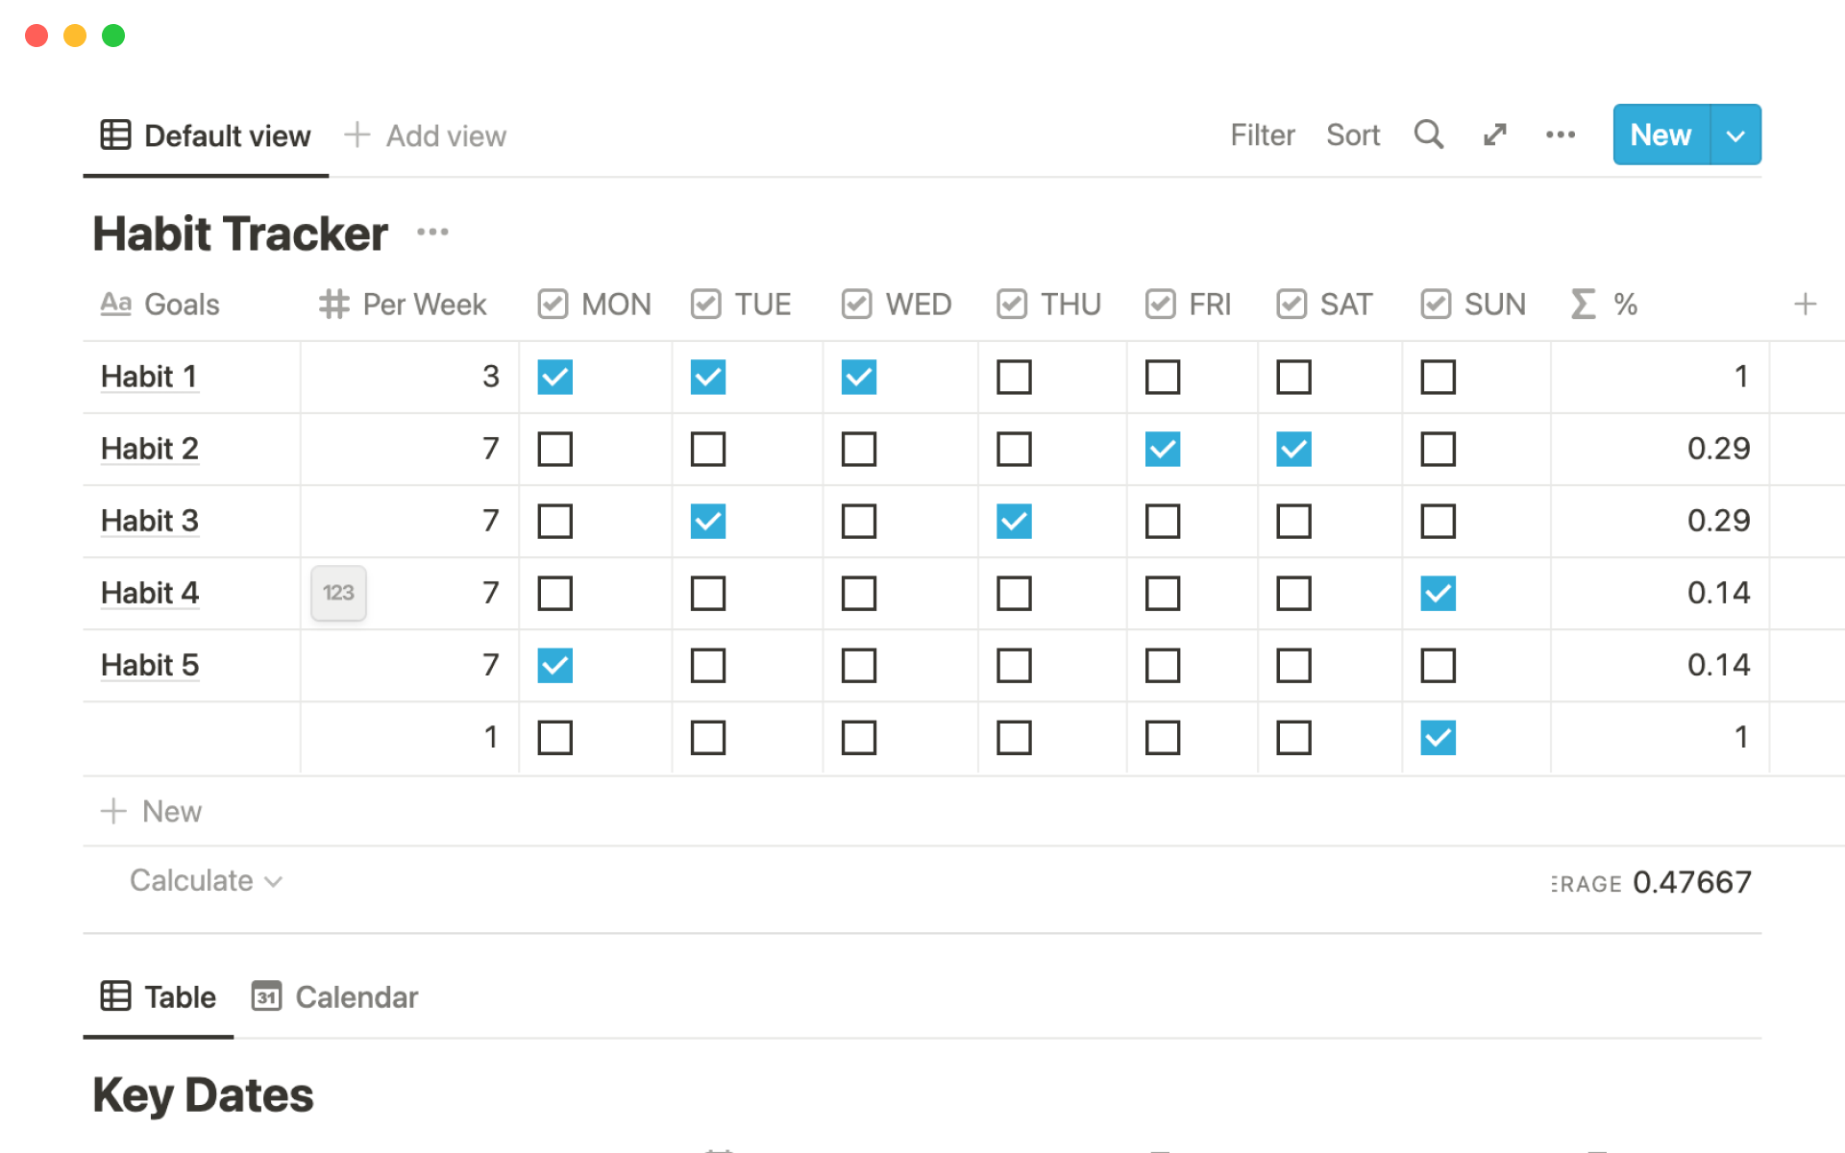Screen dimensions: 1845x1153
Task: Open the Habit 5 page link
Action: (150, 665)
